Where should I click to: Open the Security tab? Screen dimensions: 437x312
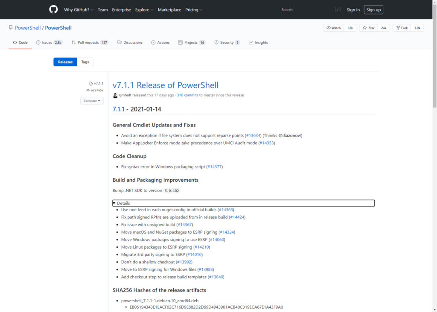(x=227, y=43)
